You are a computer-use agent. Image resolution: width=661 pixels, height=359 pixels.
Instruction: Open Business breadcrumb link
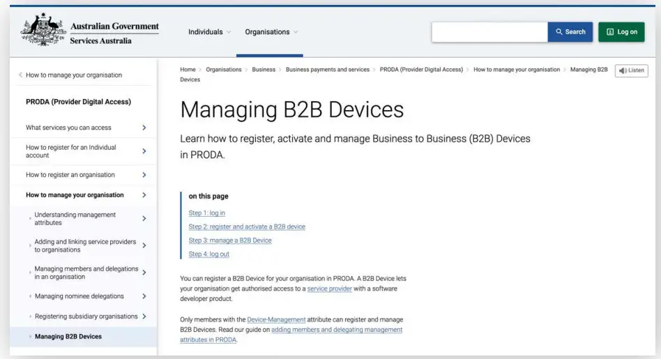[x=264, y=70]
